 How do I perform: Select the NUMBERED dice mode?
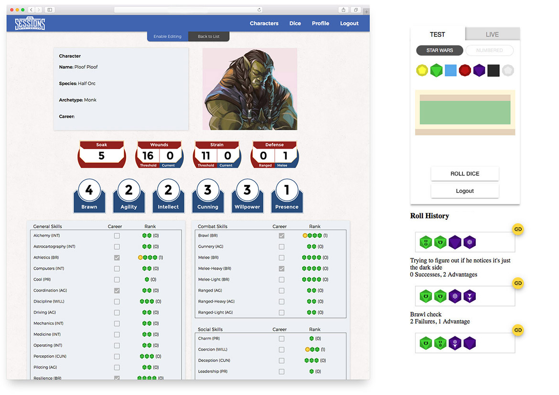pyautogui.click(x=489, y=50)
